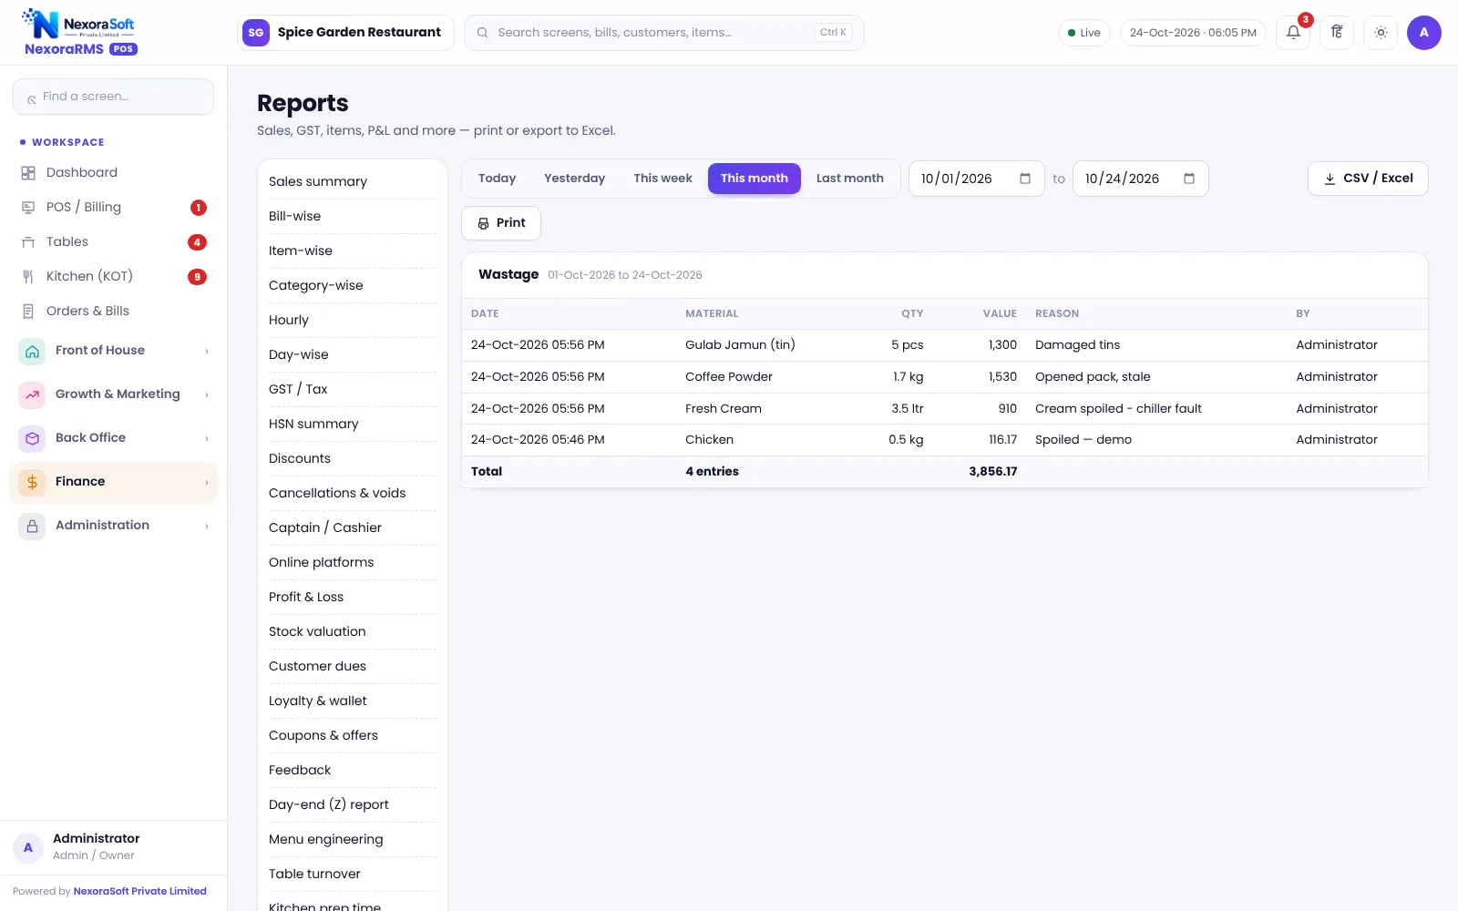The height and width of the screenshot is (911, 1458).
Task: Open the notifications bell
Action: click(1293, 33)
